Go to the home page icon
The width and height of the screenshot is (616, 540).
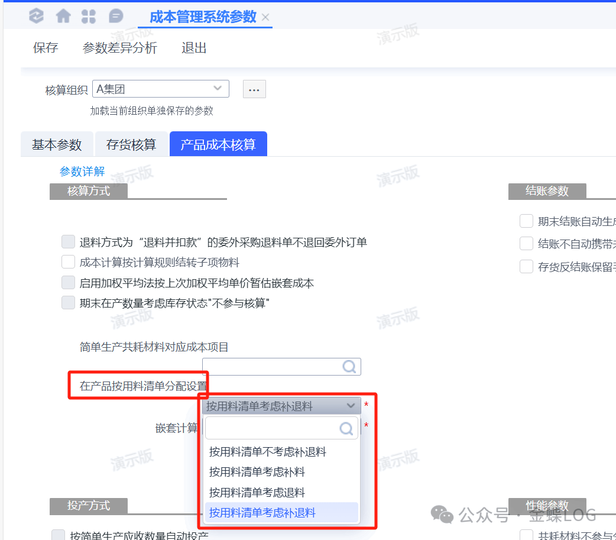click(x=63, y=17)
